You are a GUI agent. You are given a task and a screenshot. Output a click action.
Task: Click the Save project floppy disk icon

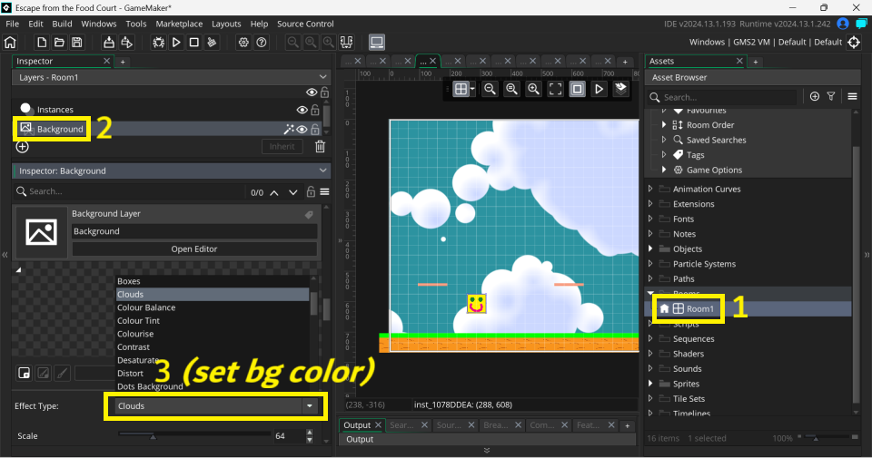[x=77, y=43]
